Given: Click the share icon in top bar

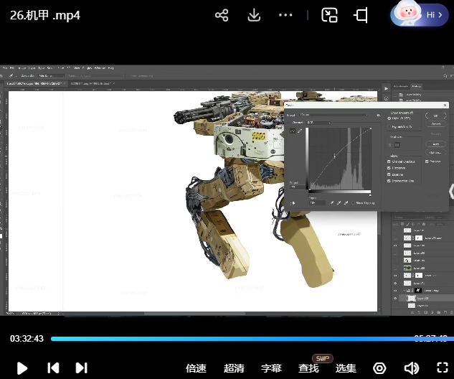Looking at the screenshot, I should click(222, 15).
